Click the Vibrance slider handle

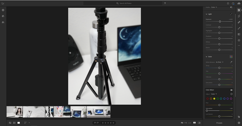219,79
